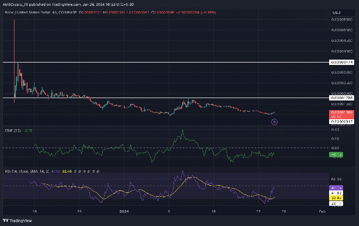Open the USD currency selector
Image resolution: width=359 pixels, height=226 pixels.
pos(335,13)
